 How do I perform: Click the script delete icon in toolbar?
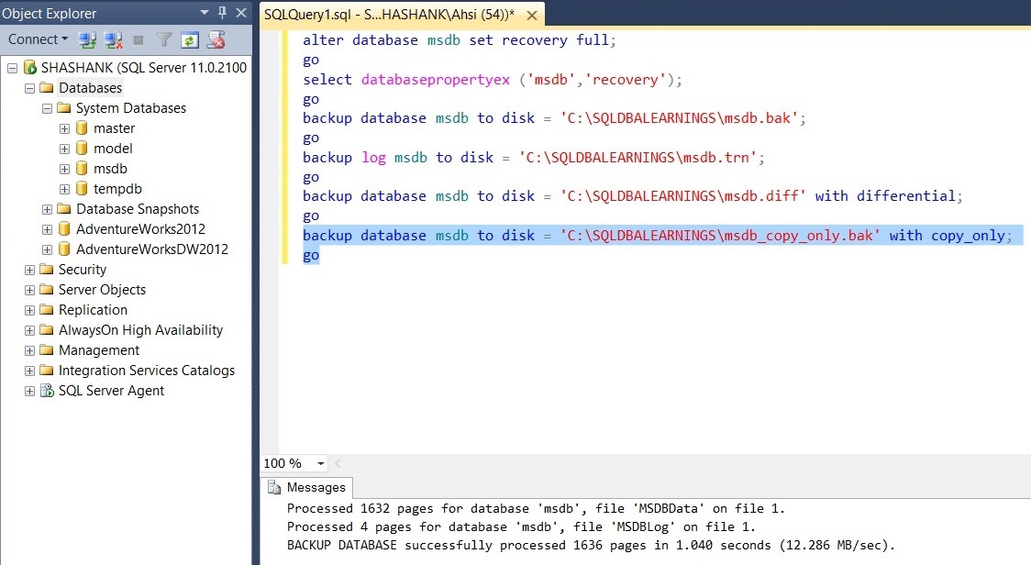pos(216,39)
